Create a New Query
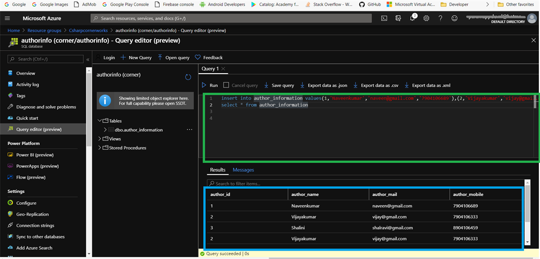The width and height of the screenshot is (540, 259). [x=136, y=57]
